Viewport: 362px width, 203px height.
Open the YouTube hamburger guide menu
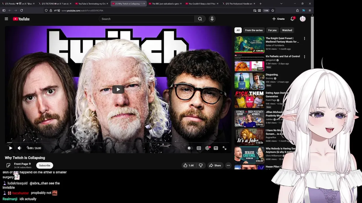[x=6, y=19]
